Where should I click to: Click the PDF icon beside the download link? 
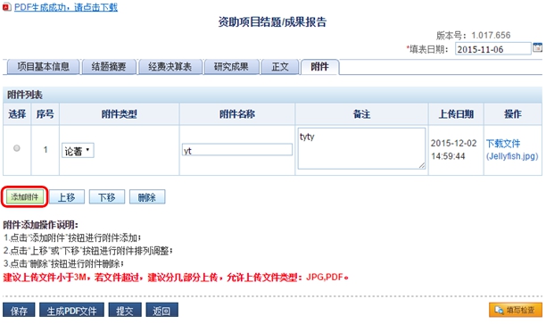tap(6, 6)
